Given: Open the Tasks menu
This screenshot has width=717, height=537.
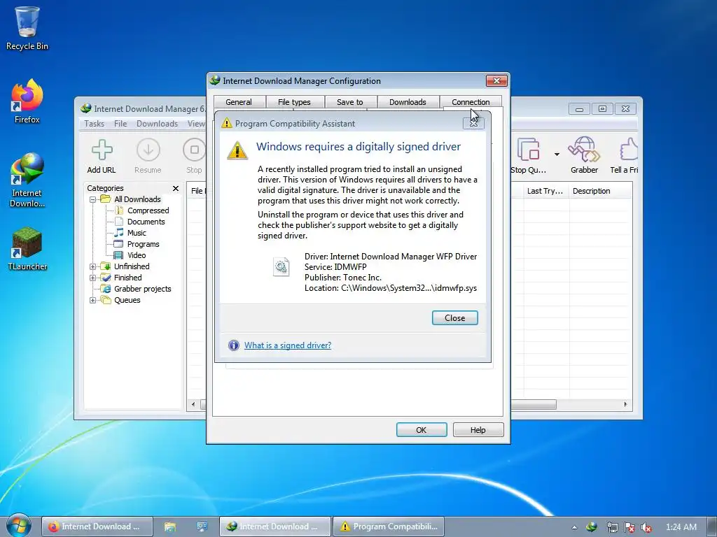Looking at the screenshot, I should [95, 124].
